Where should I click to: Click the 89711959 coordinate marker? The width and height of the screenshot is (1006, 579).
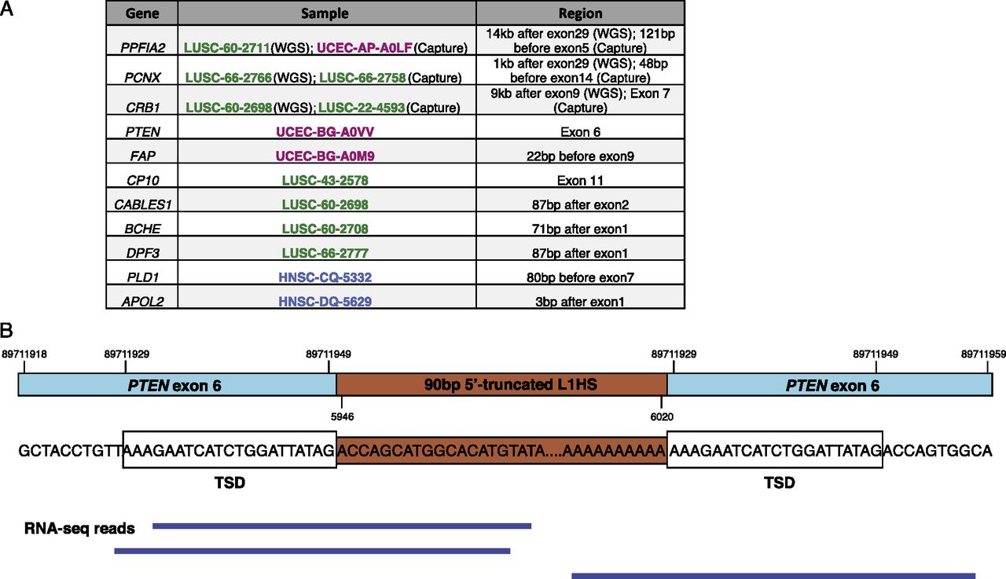click(982, 355)
